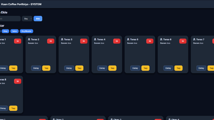The width and height of the screenshot is (214, 120).
Task: Move Teras 1 with Taşı button
Action: [x=13, y=68]
